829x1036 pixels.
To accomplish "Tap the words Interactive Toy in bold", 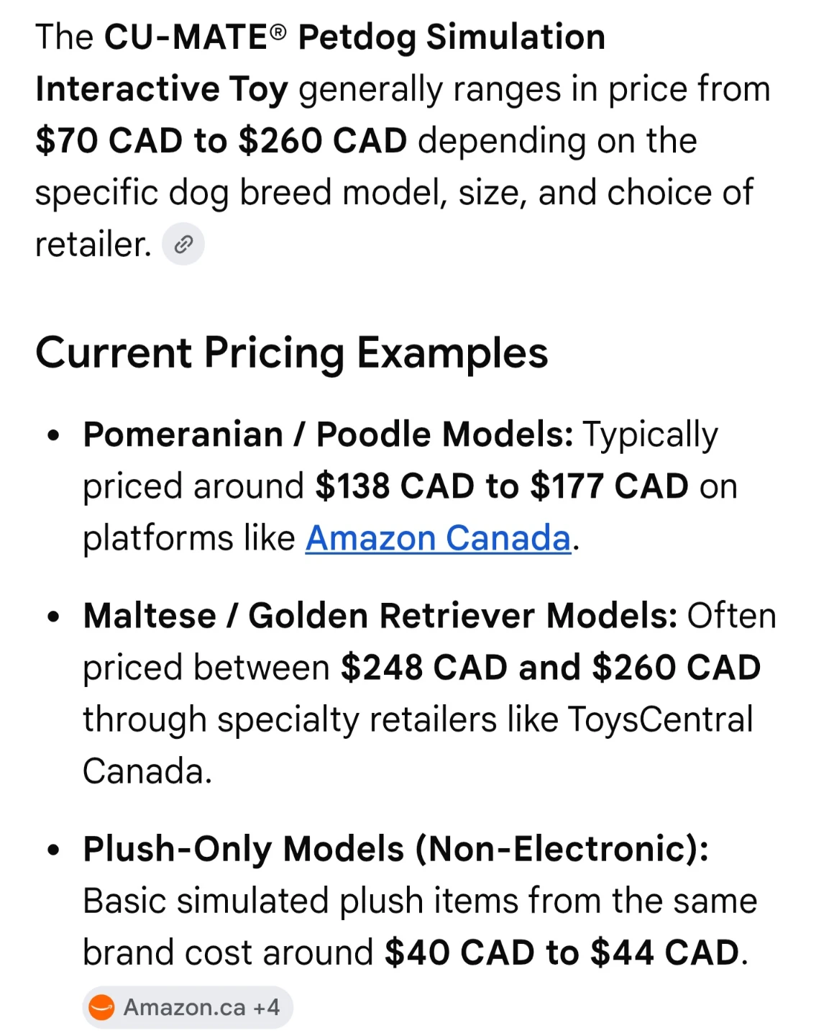I will 162,89.
